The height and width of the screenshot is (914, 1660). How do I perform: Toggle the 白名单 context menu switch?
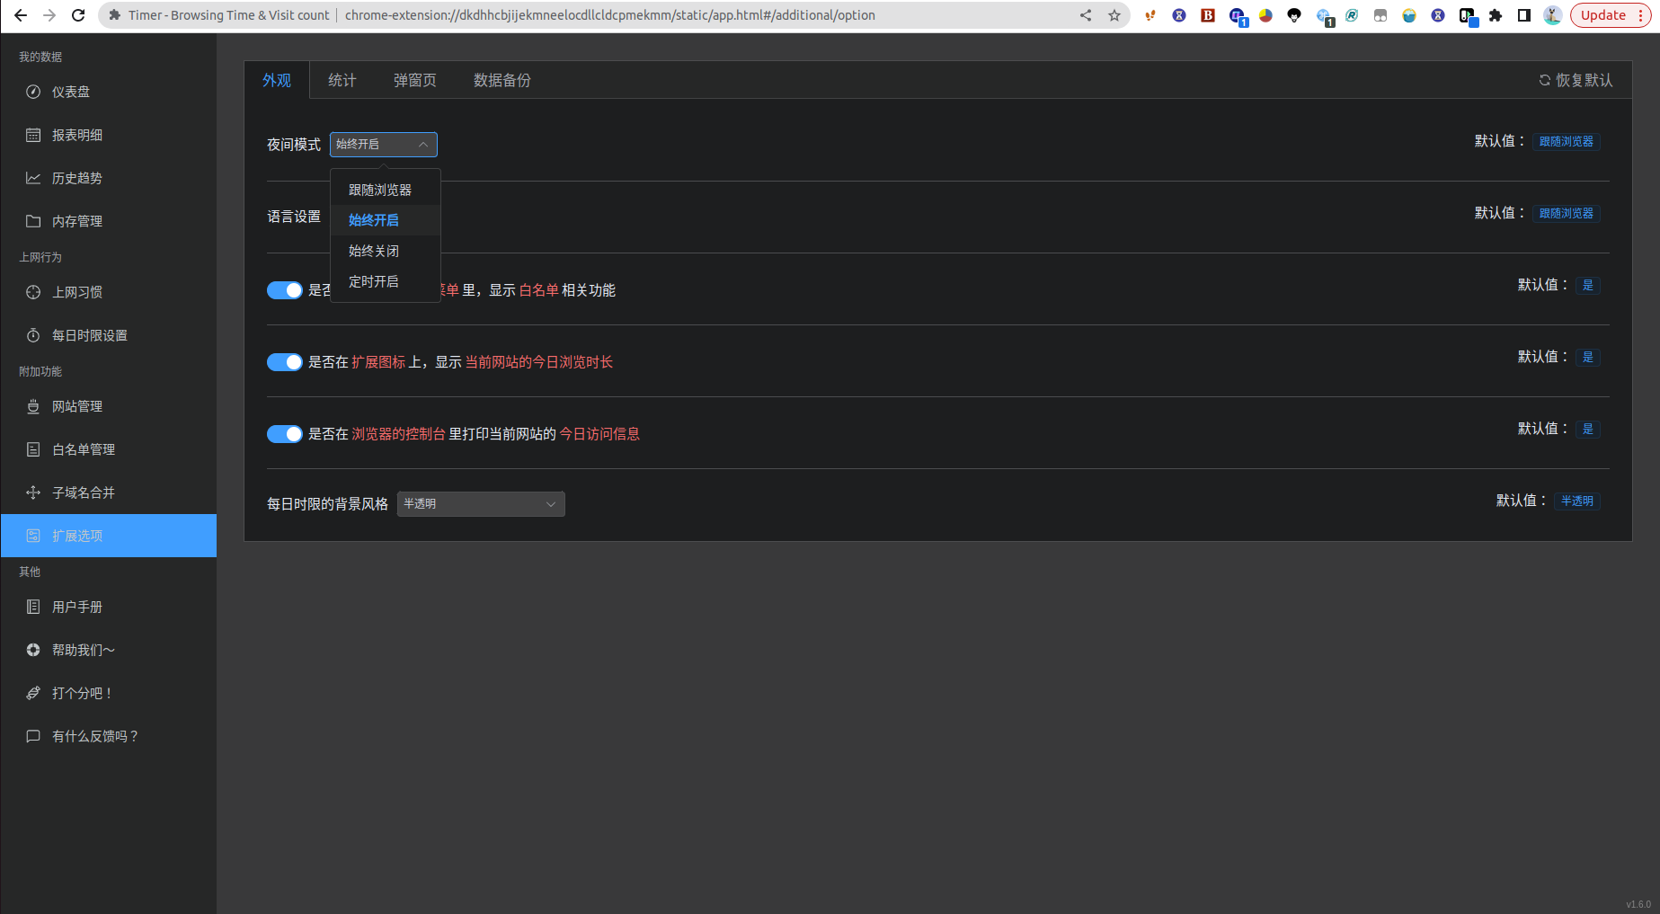(284, 290)
